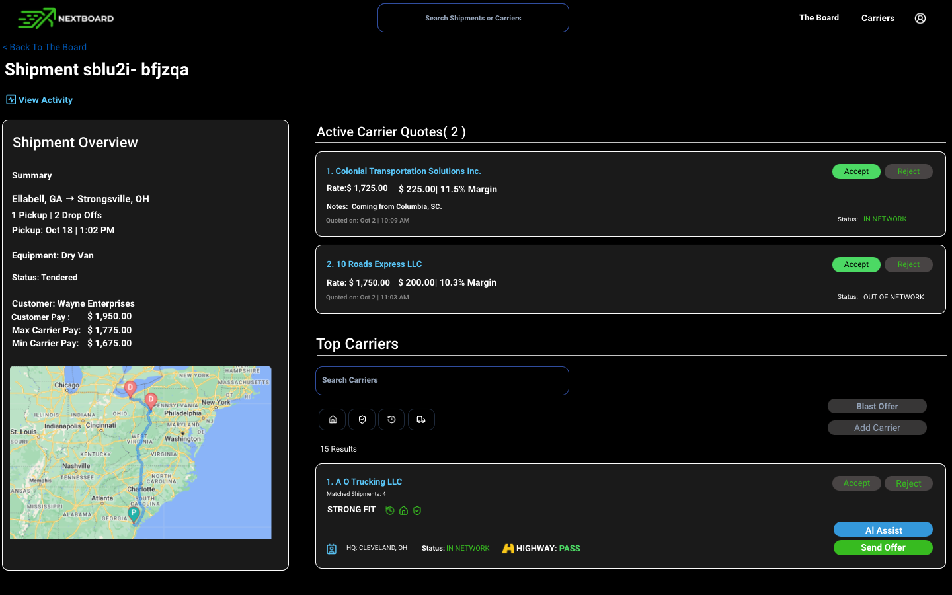Accept the 10 Roads Express quote
952x595 pixels.
click(x=856, y=264)
